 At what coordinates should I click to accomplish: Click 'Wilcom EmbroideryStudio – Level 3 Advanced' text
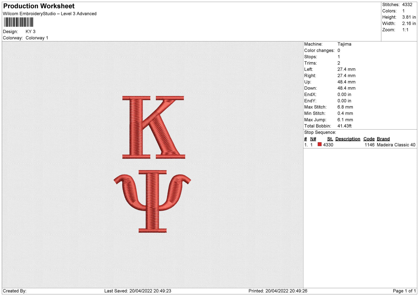point(50,14)
